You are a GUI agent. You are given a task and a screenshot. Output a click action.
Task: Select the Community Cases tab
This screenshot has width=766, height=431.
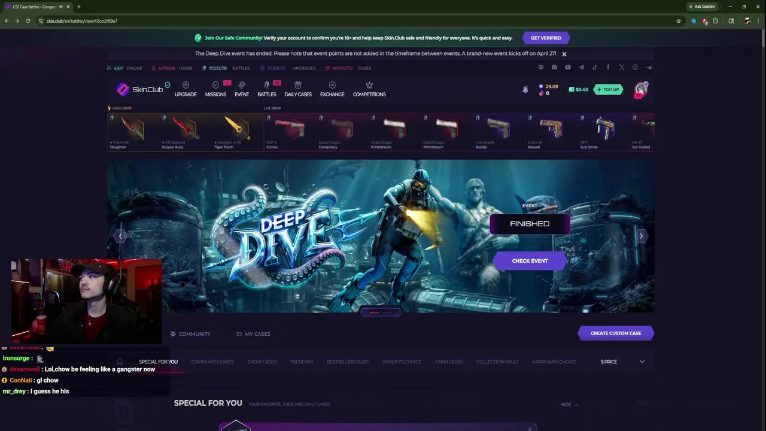click(x=212, y=362)
